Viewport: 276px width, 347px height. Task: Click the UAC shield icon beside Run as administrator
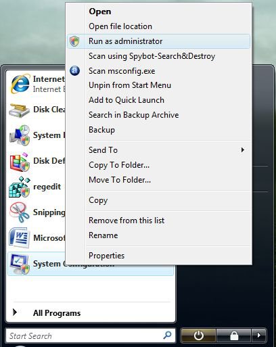pos(74,41)
